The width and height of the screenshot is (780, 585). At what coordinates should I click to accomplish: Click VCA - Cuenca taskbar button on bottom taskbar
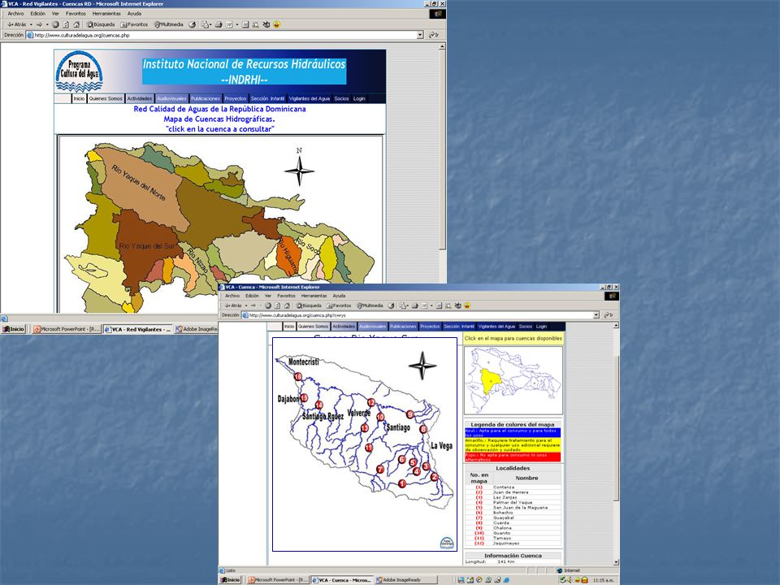(342, 580)
